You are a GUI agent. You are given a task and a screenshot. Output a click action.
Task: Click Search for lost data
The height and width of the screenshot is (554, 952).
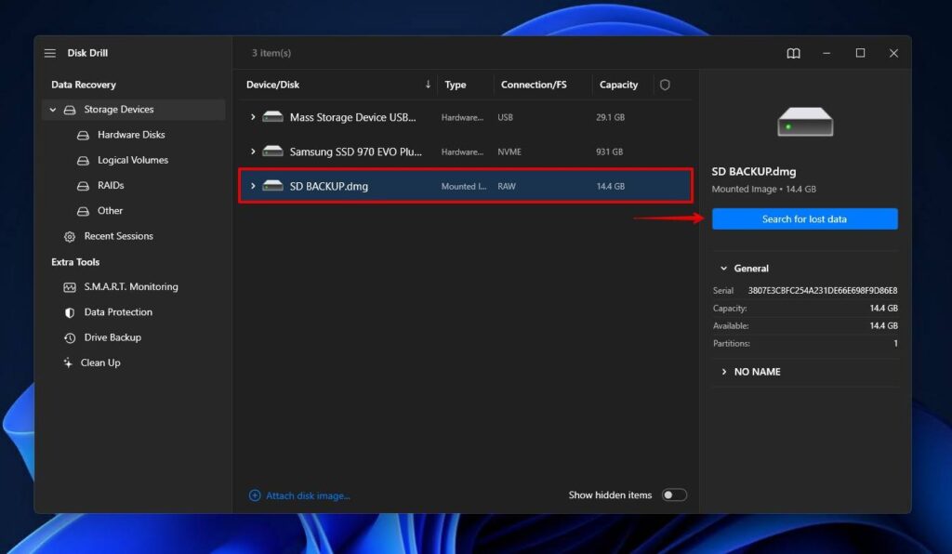[x=804, y=218]
